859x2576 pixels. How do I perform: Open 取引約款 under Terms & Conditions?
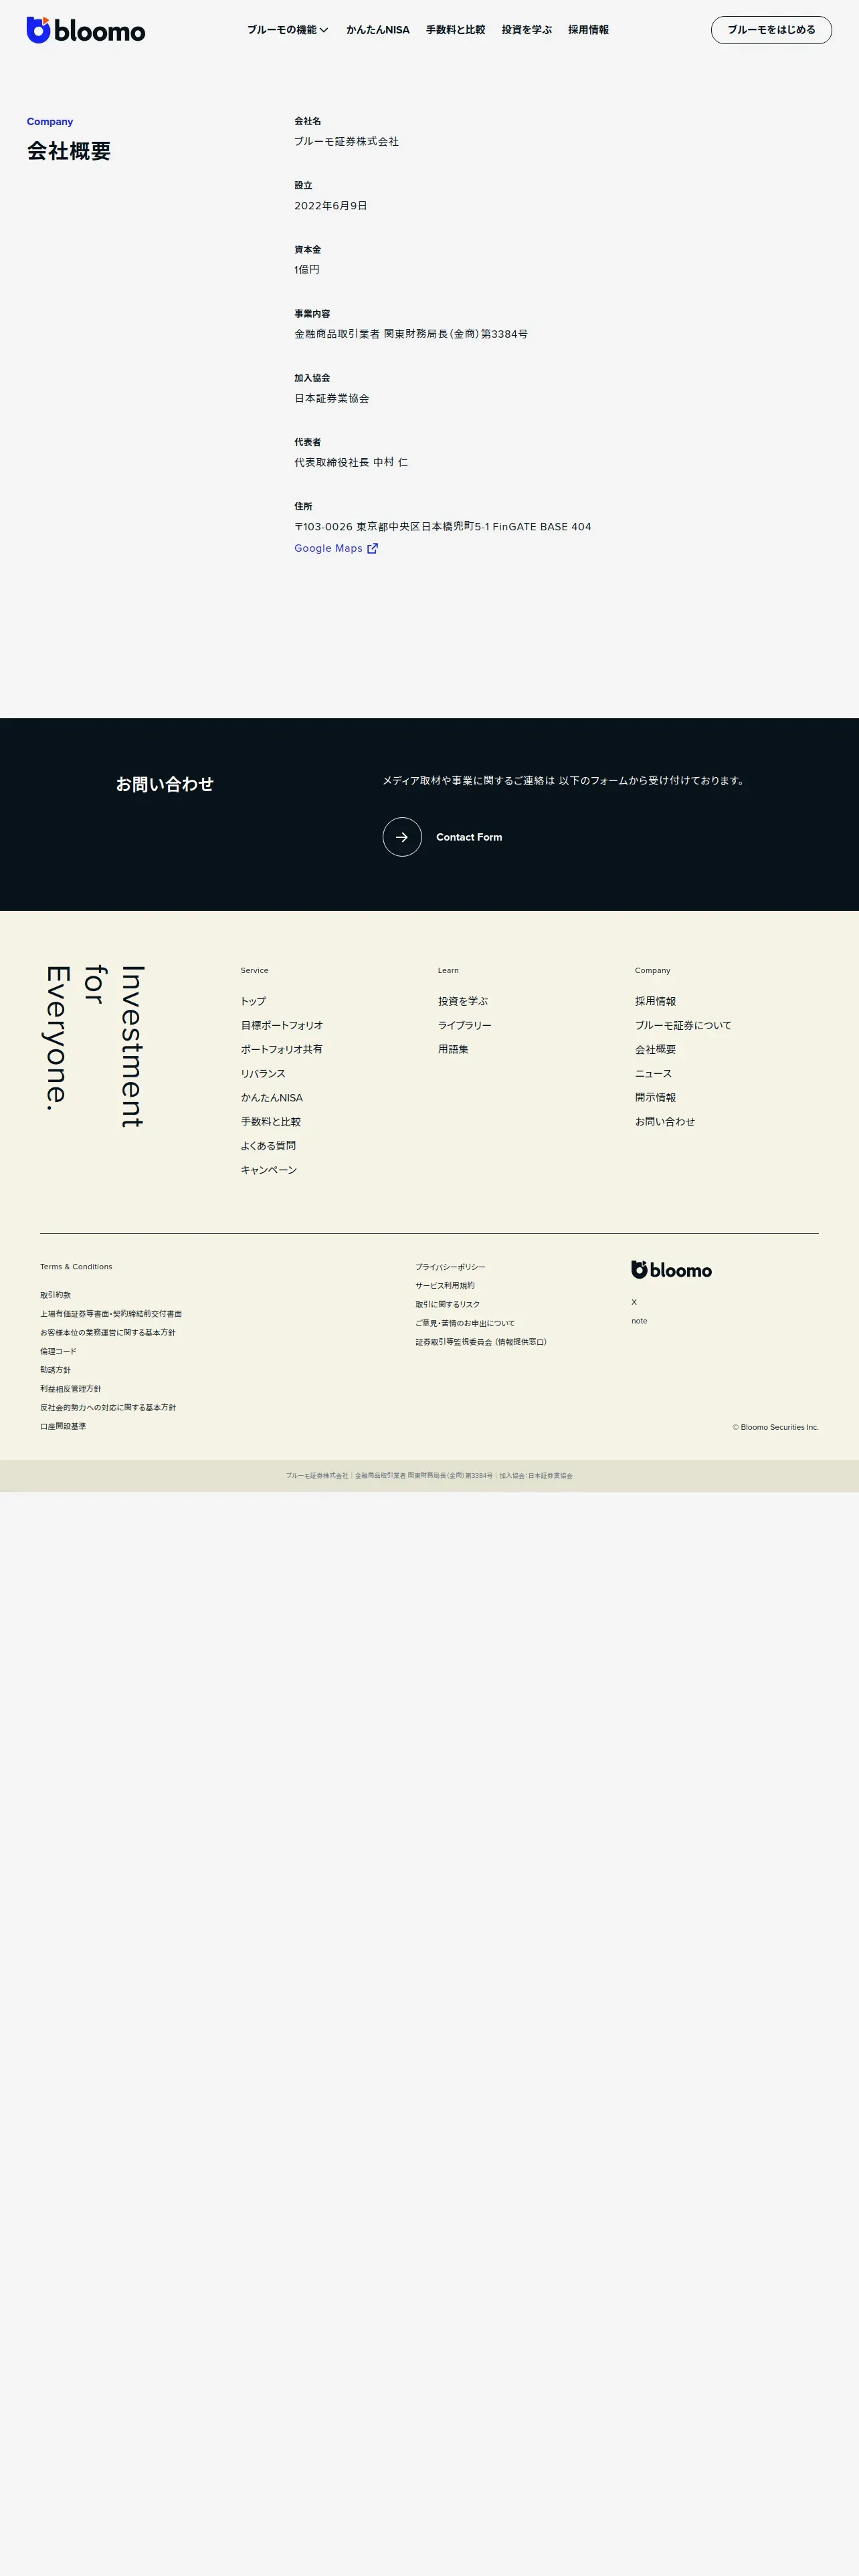tap(55, 1295)
